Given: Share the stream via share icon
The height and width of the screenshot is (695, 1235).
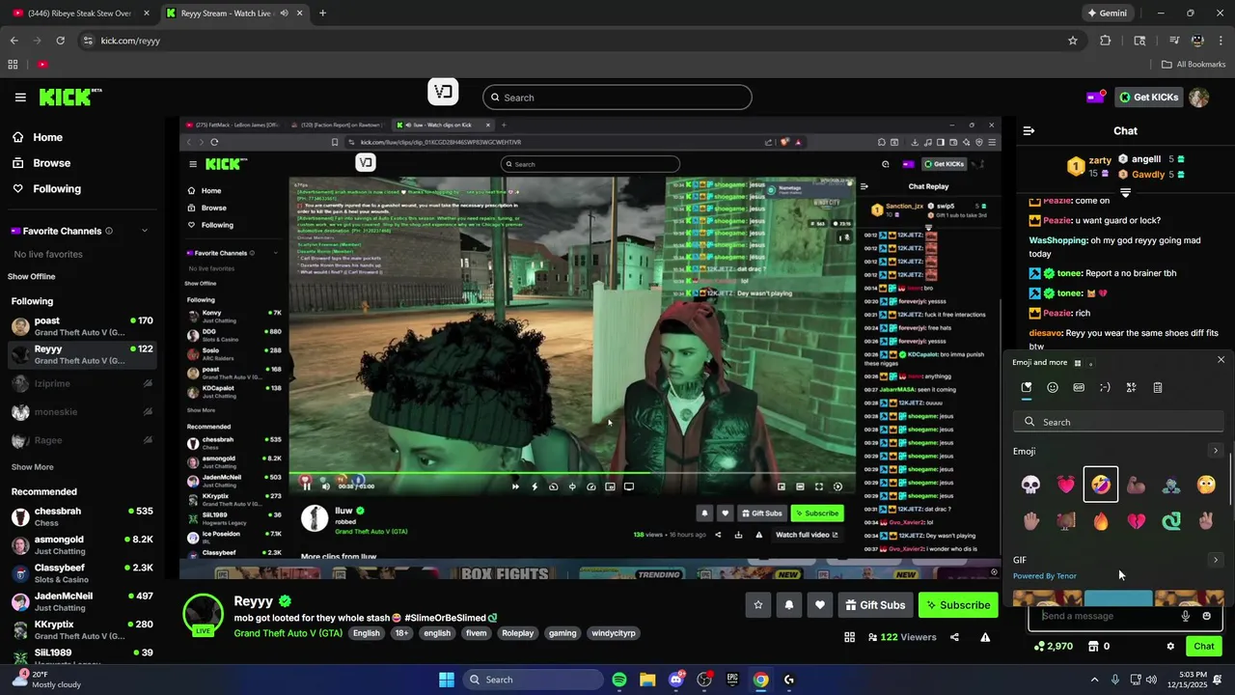Looking at the screenshot, I should click(954, 637).
